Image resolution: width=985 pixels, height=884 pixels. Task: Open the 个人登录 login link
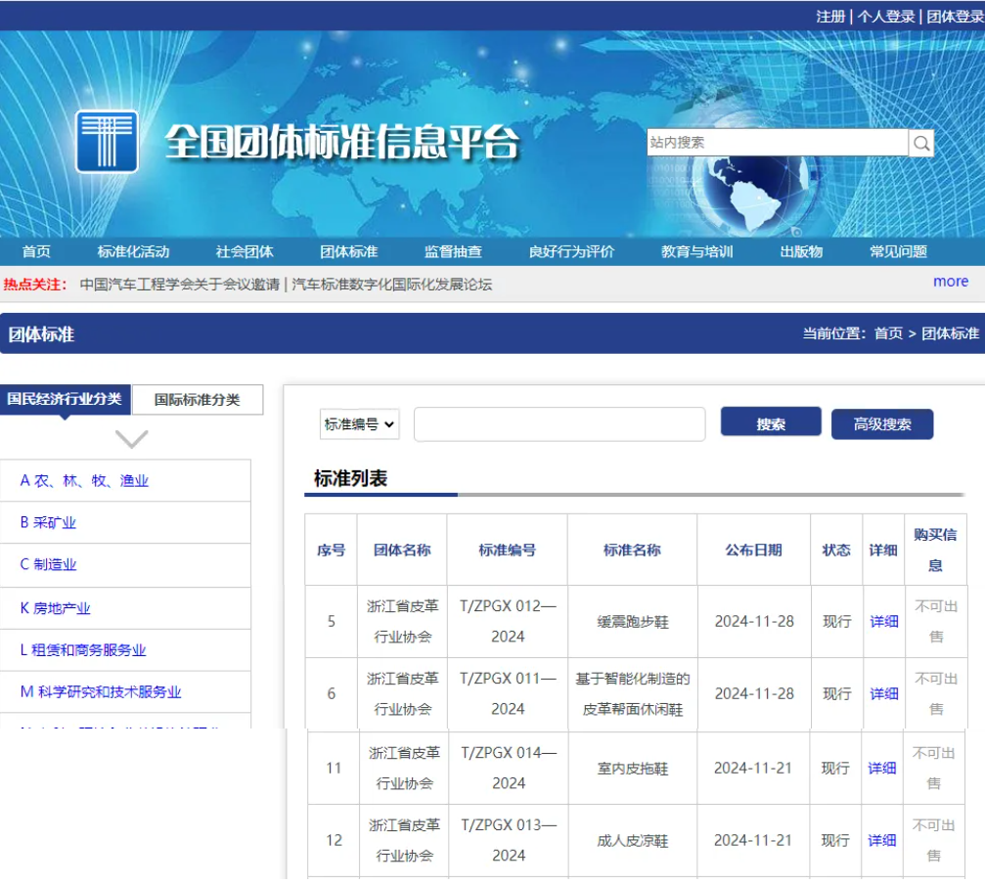pos(886,16)
